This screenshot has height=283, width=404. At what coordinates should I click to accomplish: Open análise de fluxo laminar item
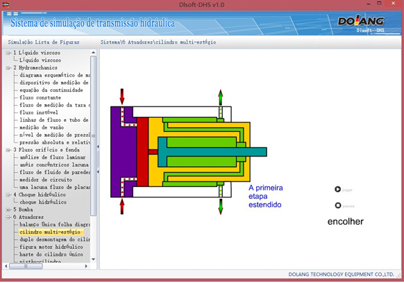coord(52,157)
